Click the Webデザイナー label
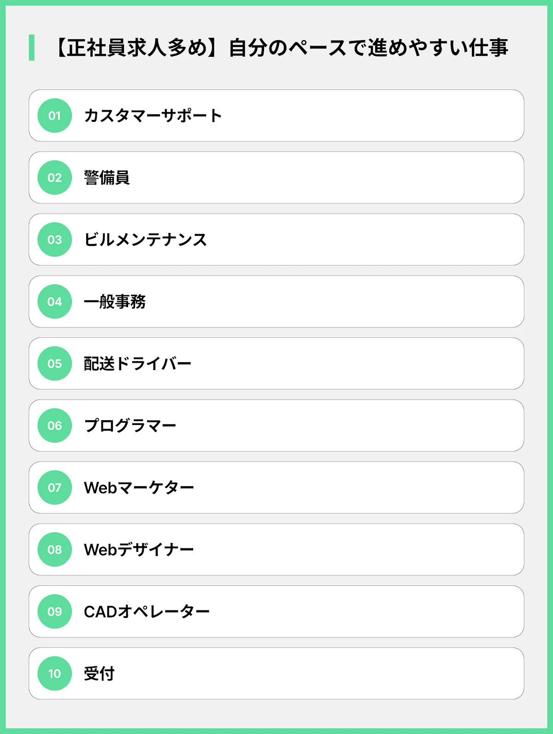 (x=139, y=549)
